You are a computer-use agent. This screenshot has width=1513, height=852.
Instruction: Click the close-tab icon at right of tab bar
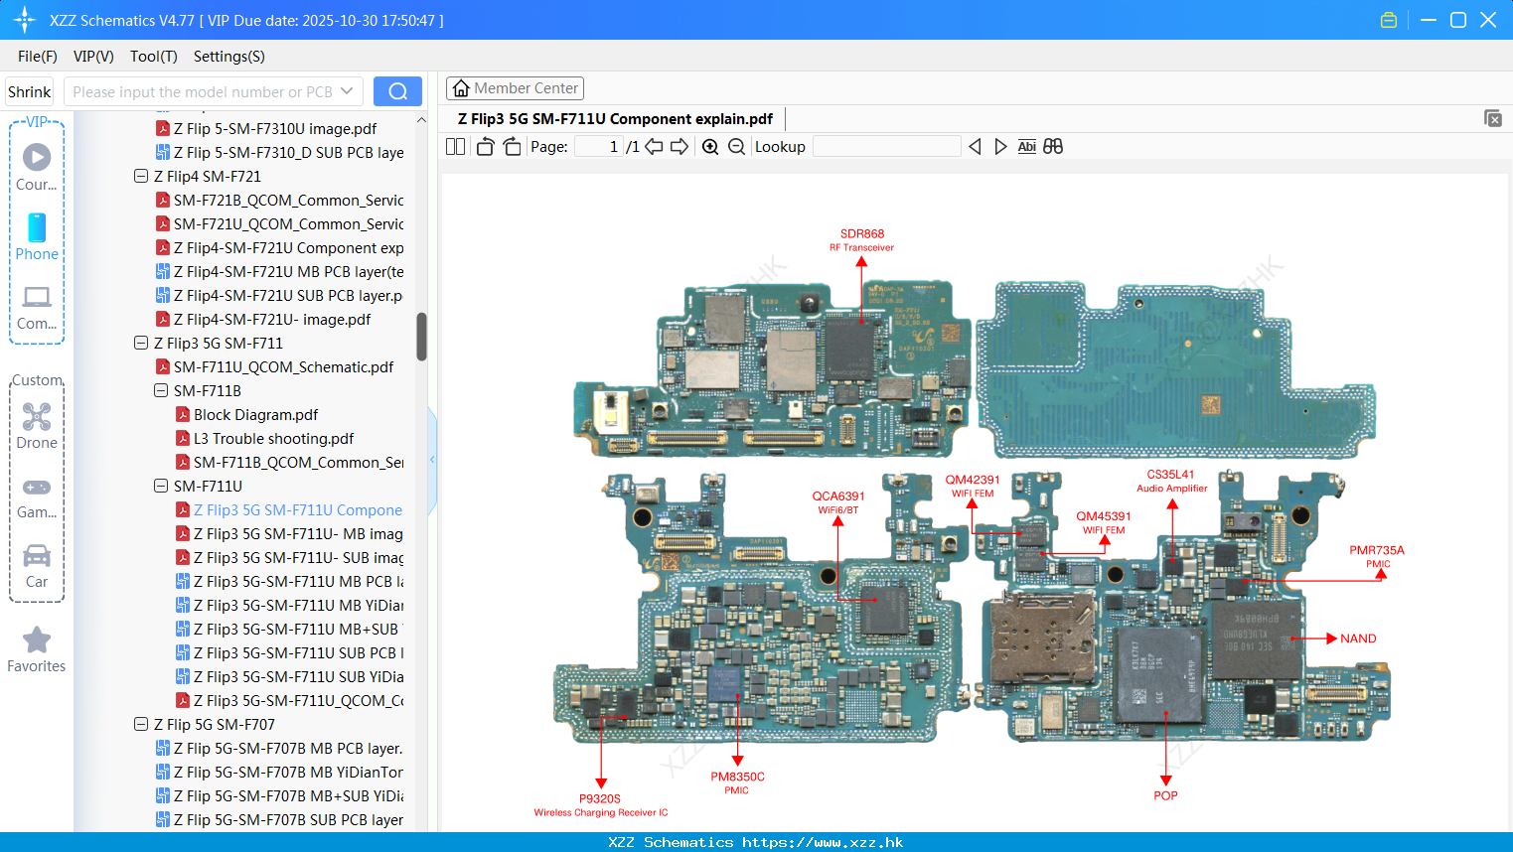[x=1493, y=118]
